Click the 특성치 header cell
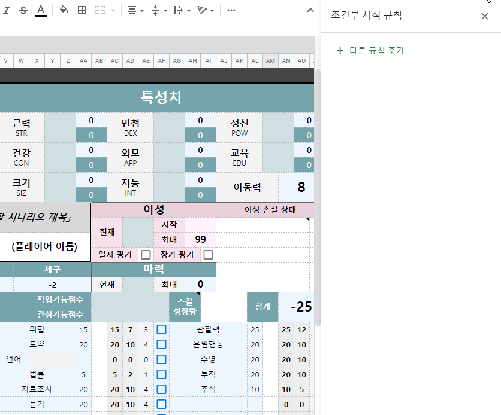 [x=157, y=97]
